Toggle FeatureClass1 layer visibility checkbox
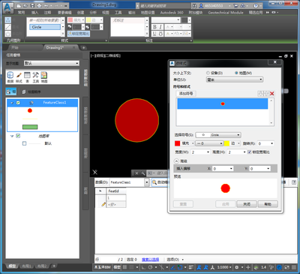The image size is (300, 274). pyautogui.click(x=18, y=103)
